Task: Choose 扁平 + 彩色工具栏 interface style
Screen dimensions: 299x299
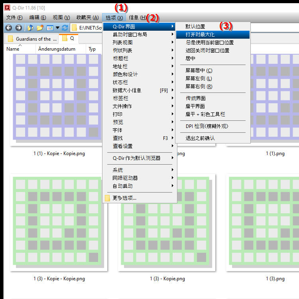Action: coord(213,114)
